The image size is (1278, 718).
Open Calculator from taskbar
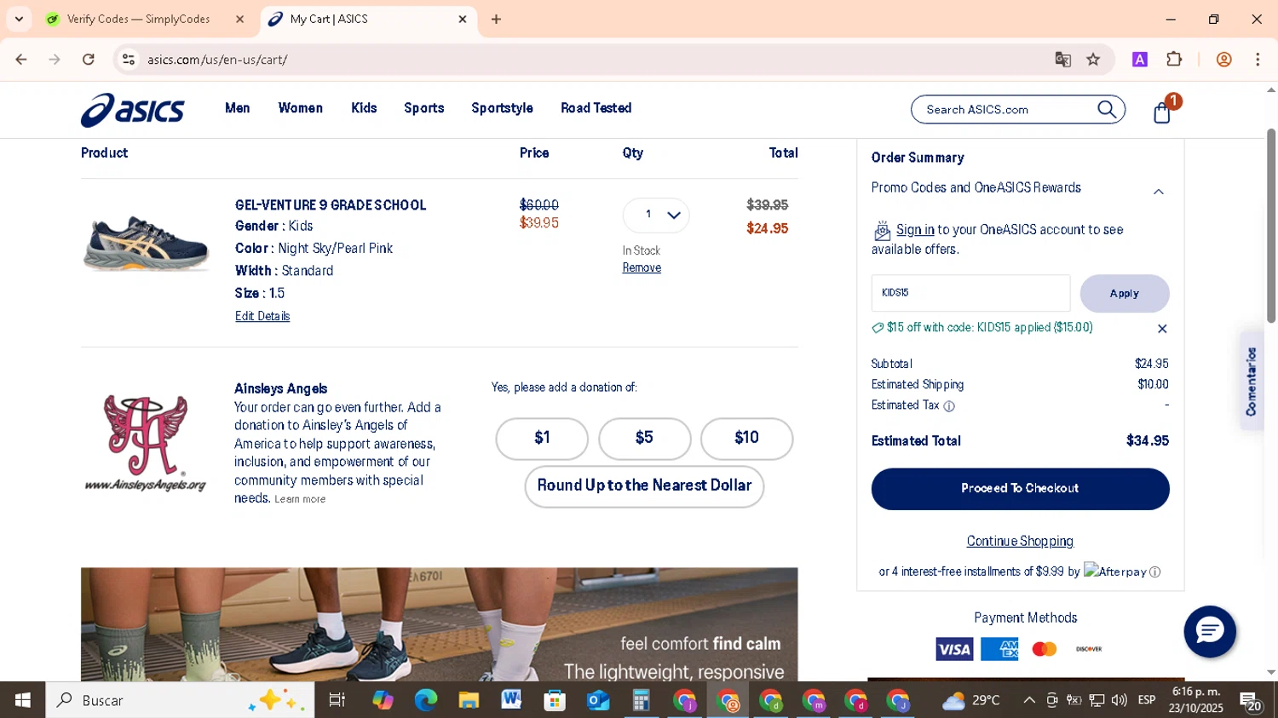pyautogui.click(x=641, y=700)
